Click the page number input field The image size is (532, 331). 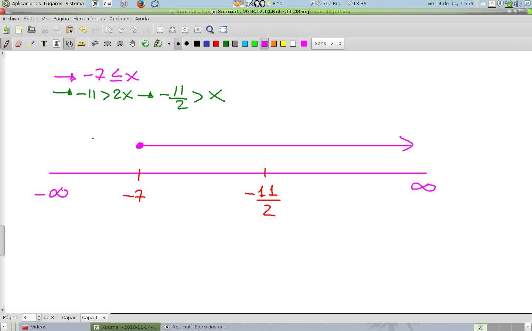point(29,317)
